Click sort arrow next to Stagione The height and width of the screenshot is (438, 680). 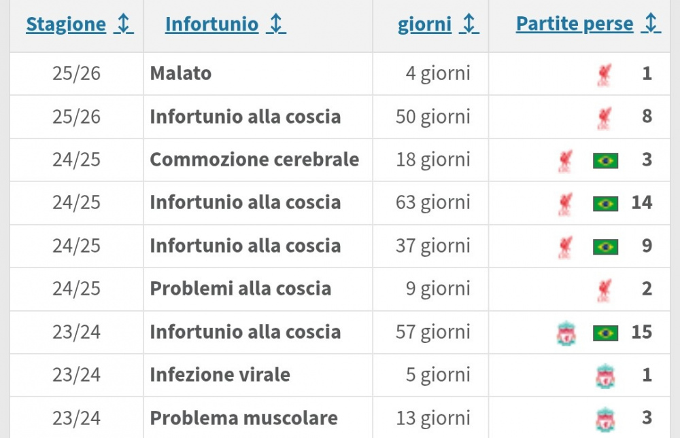coord(124,24)
